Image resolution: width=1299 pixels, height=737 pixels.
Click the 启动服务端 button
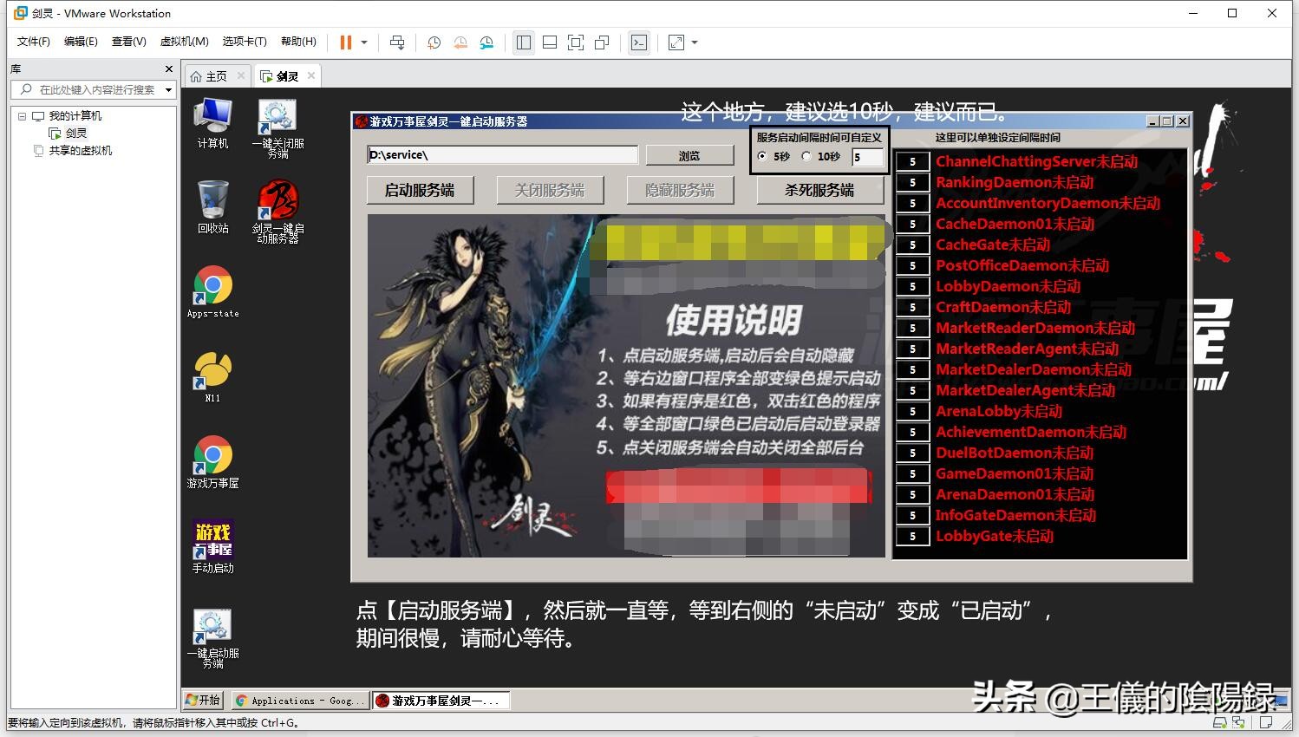[420, 190]
